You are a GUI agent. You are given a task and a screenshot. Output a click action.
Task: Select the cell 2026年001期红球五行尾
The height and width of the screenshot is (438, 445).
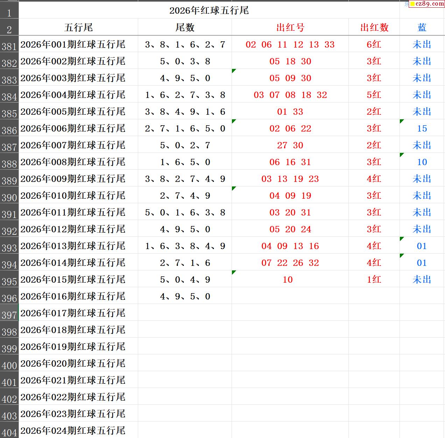coord(73,44)
